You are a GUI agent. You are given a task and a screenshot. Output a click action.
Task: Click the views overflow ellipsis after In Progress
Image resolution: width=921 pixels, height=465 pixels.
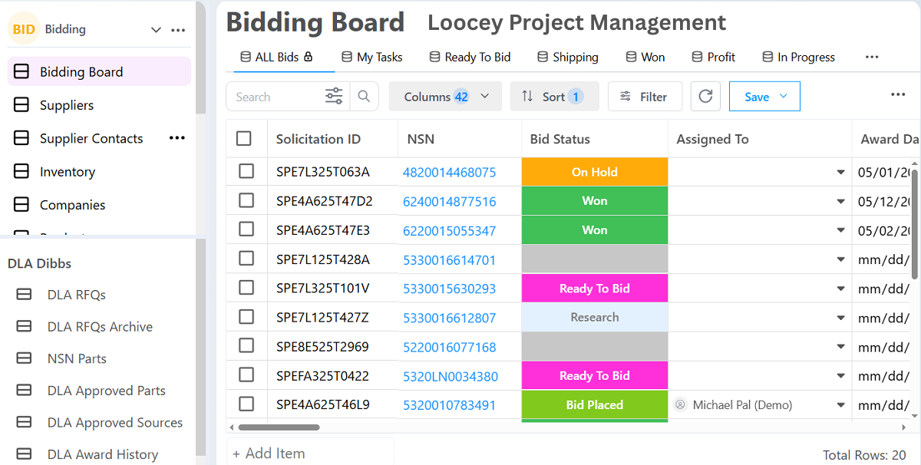click(871, 57)
